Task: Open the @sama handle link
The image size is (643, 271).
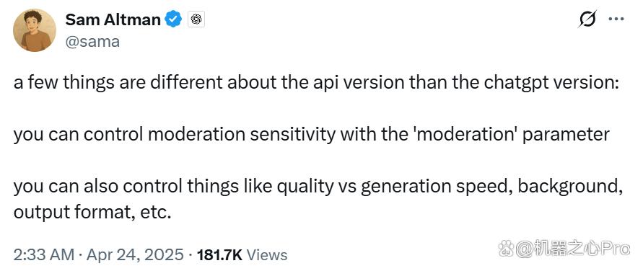Action: [92, 41]
